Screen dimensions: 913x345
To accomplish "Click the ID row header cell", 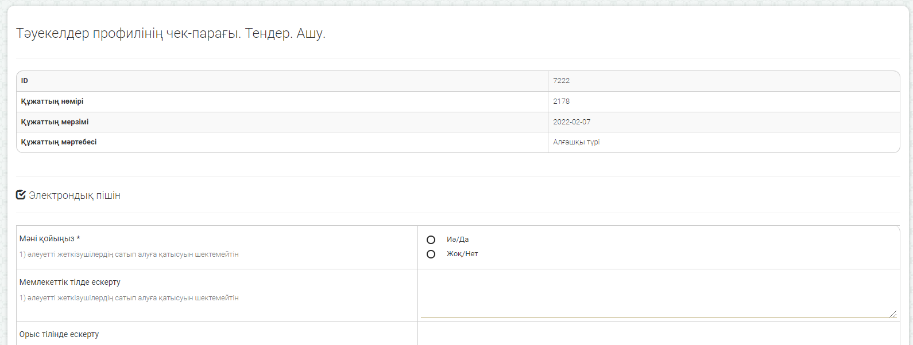I will 25,81.
